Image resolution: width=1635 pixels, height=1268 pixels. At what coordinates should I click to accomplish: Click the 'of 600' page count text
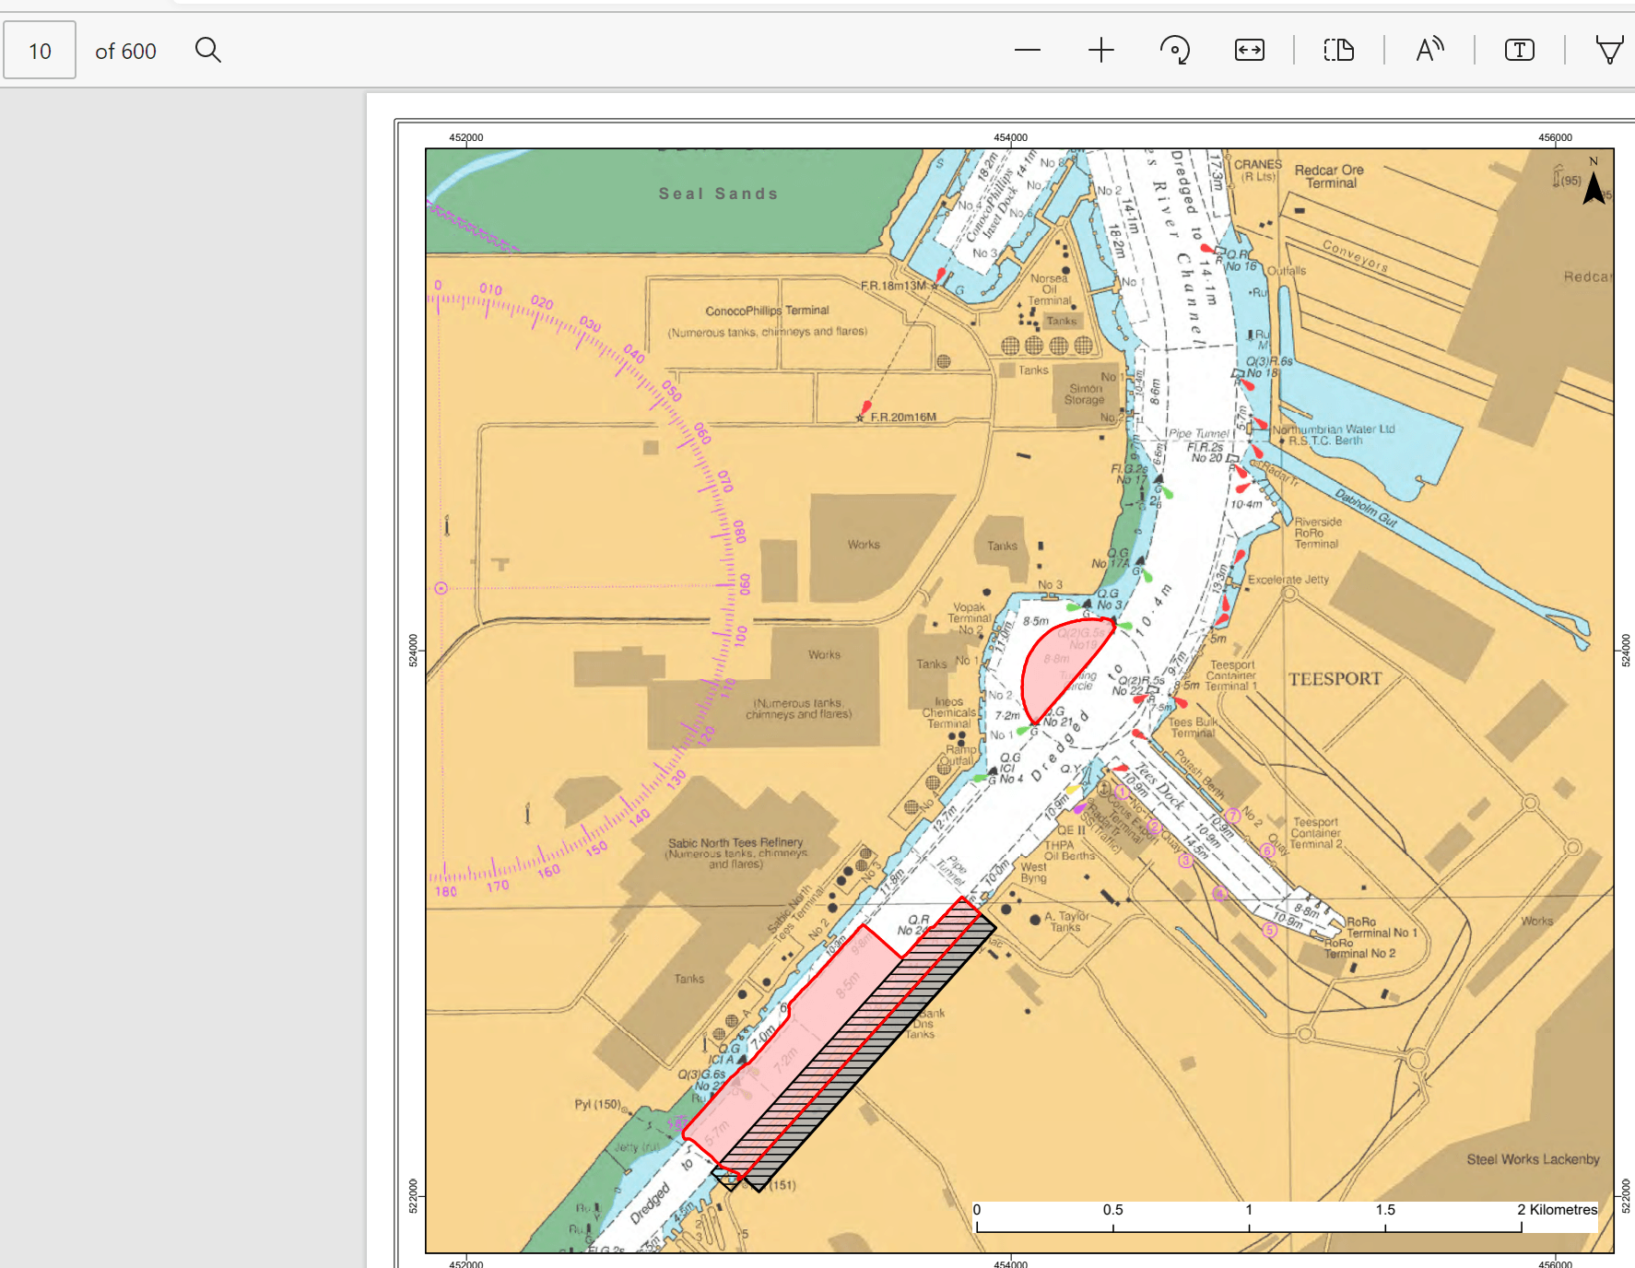pos(125,52)
